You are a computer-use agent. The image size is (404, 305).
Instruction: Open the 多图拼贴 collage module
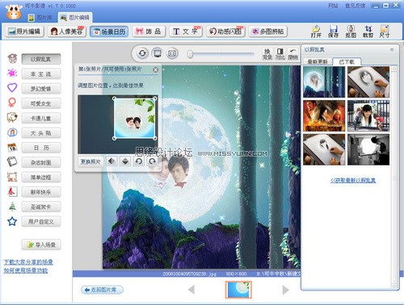click(268, 31)
